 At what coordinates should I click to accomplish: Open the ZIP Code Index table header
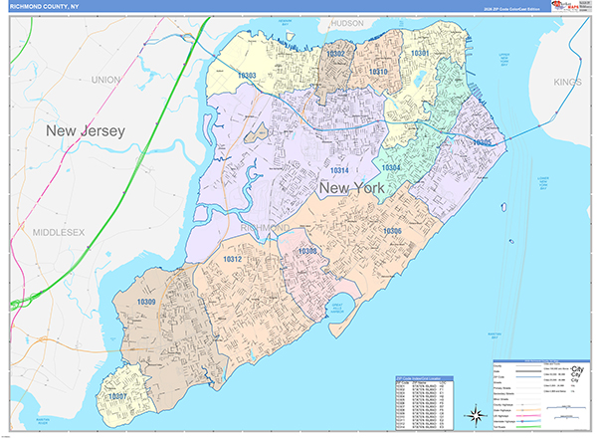[424, 379]
